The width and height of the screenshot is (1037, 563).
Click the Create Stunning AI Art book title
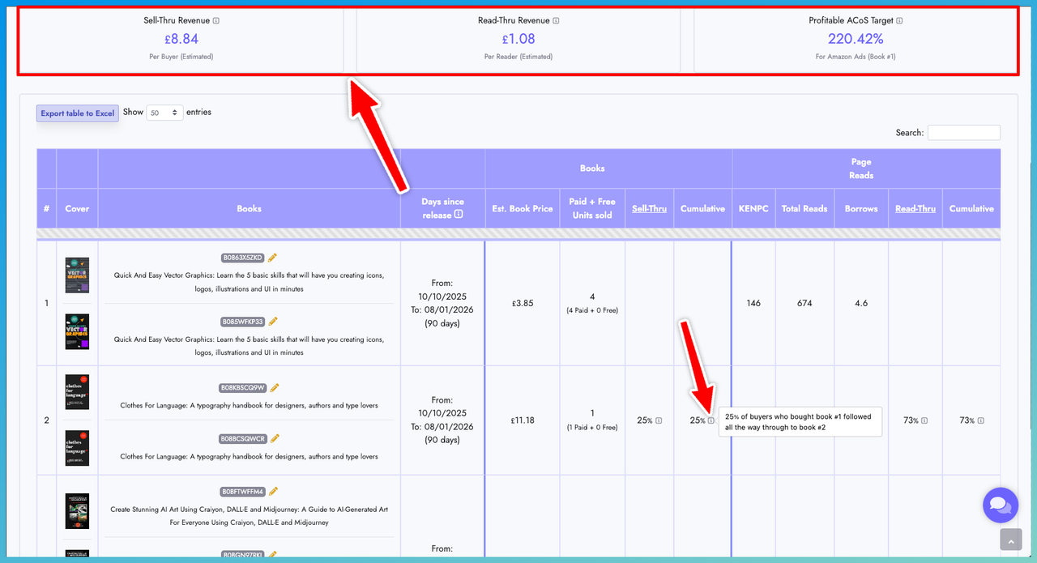point(250,516)
